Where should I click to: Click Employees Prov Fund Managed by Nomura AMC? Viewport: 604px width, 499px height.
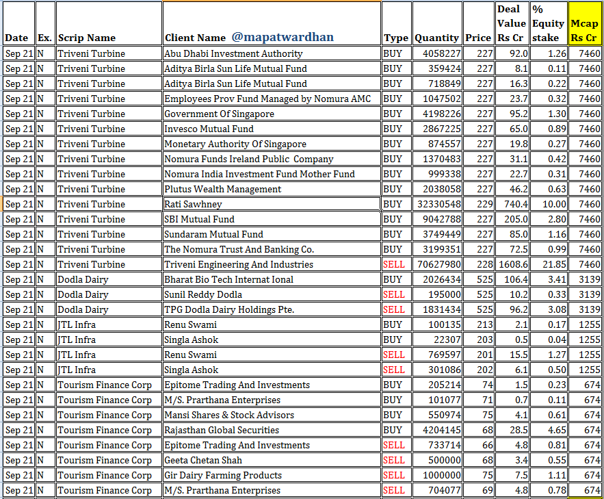(x=272, y=99)
